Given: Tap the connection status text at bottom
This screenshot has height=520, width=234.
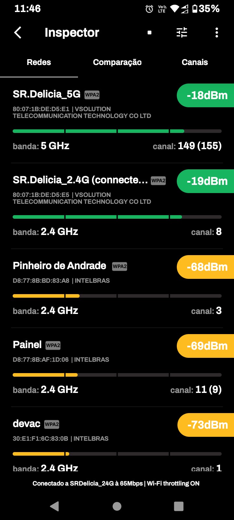Looking at the screenshot, I should click(116, 484).
